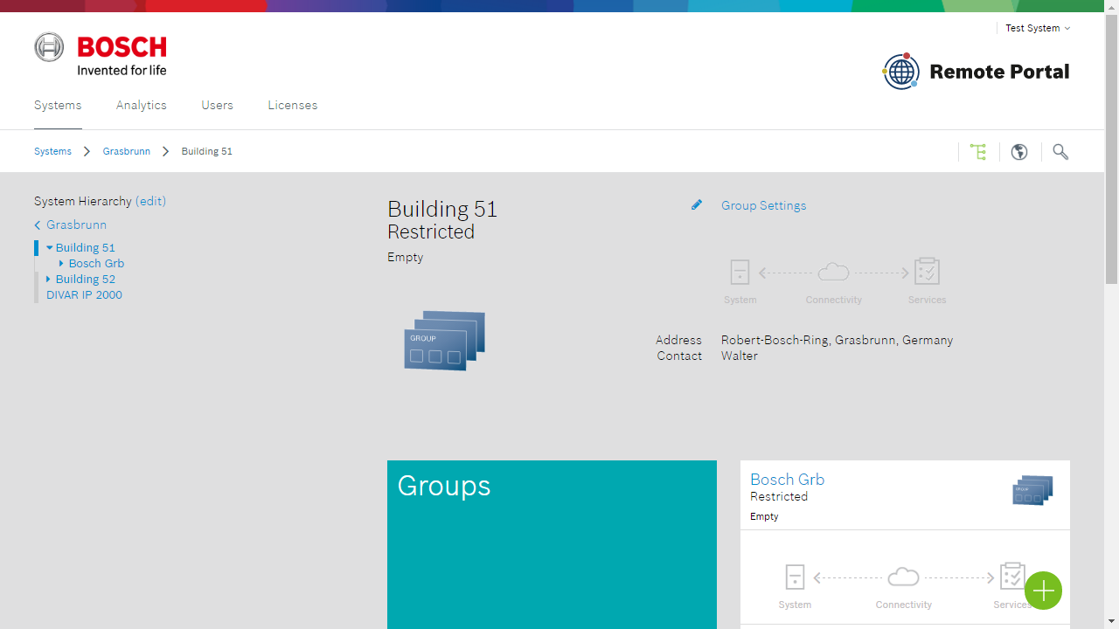Click the vertical page scrollbar

[x=1111, y=149]
